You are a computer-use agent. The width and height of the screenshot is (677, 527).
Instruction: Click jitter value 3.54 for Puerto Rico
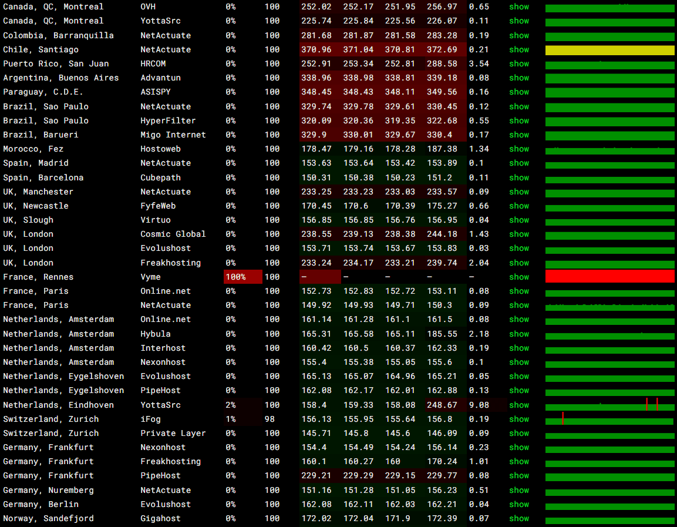479,64
